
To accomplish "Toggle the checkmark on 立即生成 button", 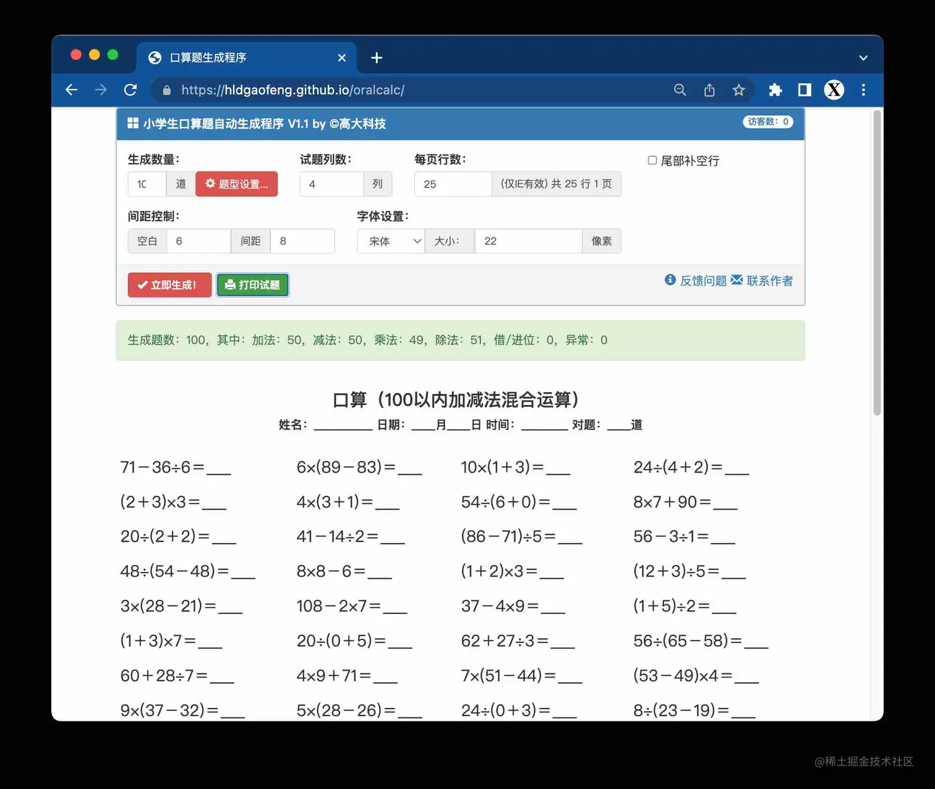I will click(x=141, y=285).
